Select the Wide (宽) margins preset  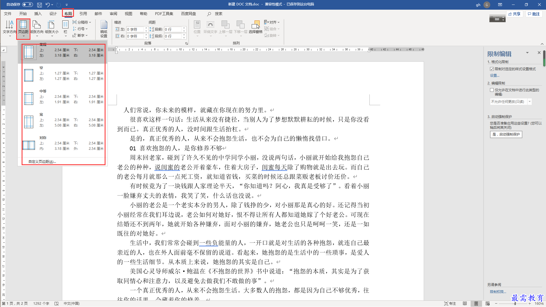pyautogui.click(x=63, y=121)
